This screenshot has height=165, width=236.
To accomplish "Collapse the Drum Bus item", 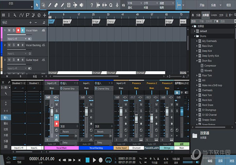I will (x=197, y=61).
